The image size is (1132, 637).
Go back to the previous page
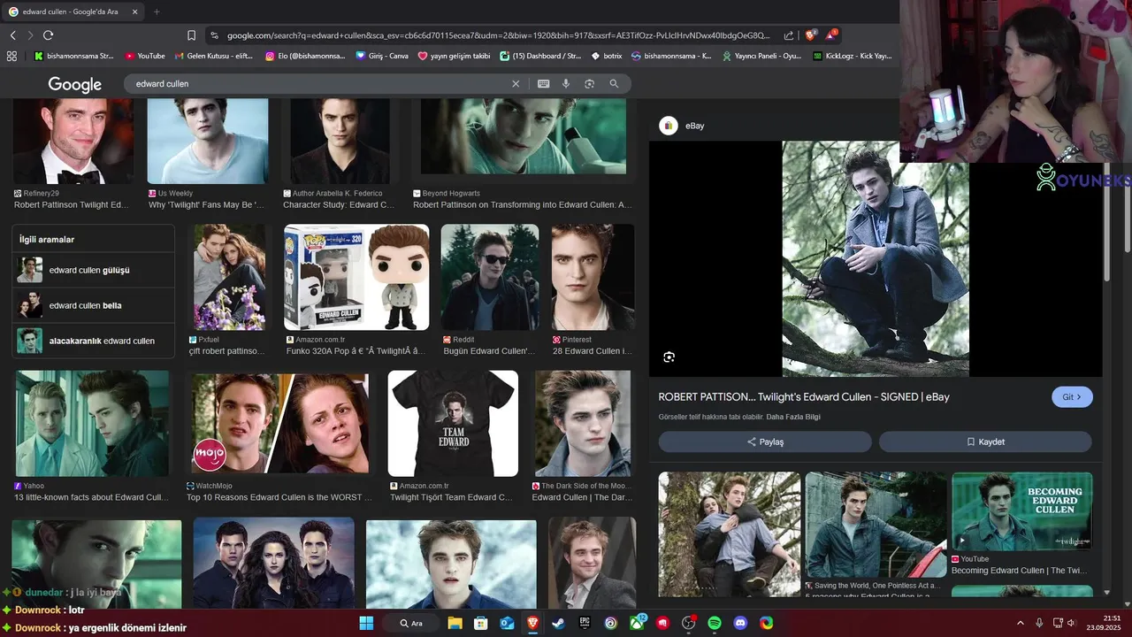(x=12, y=35)
